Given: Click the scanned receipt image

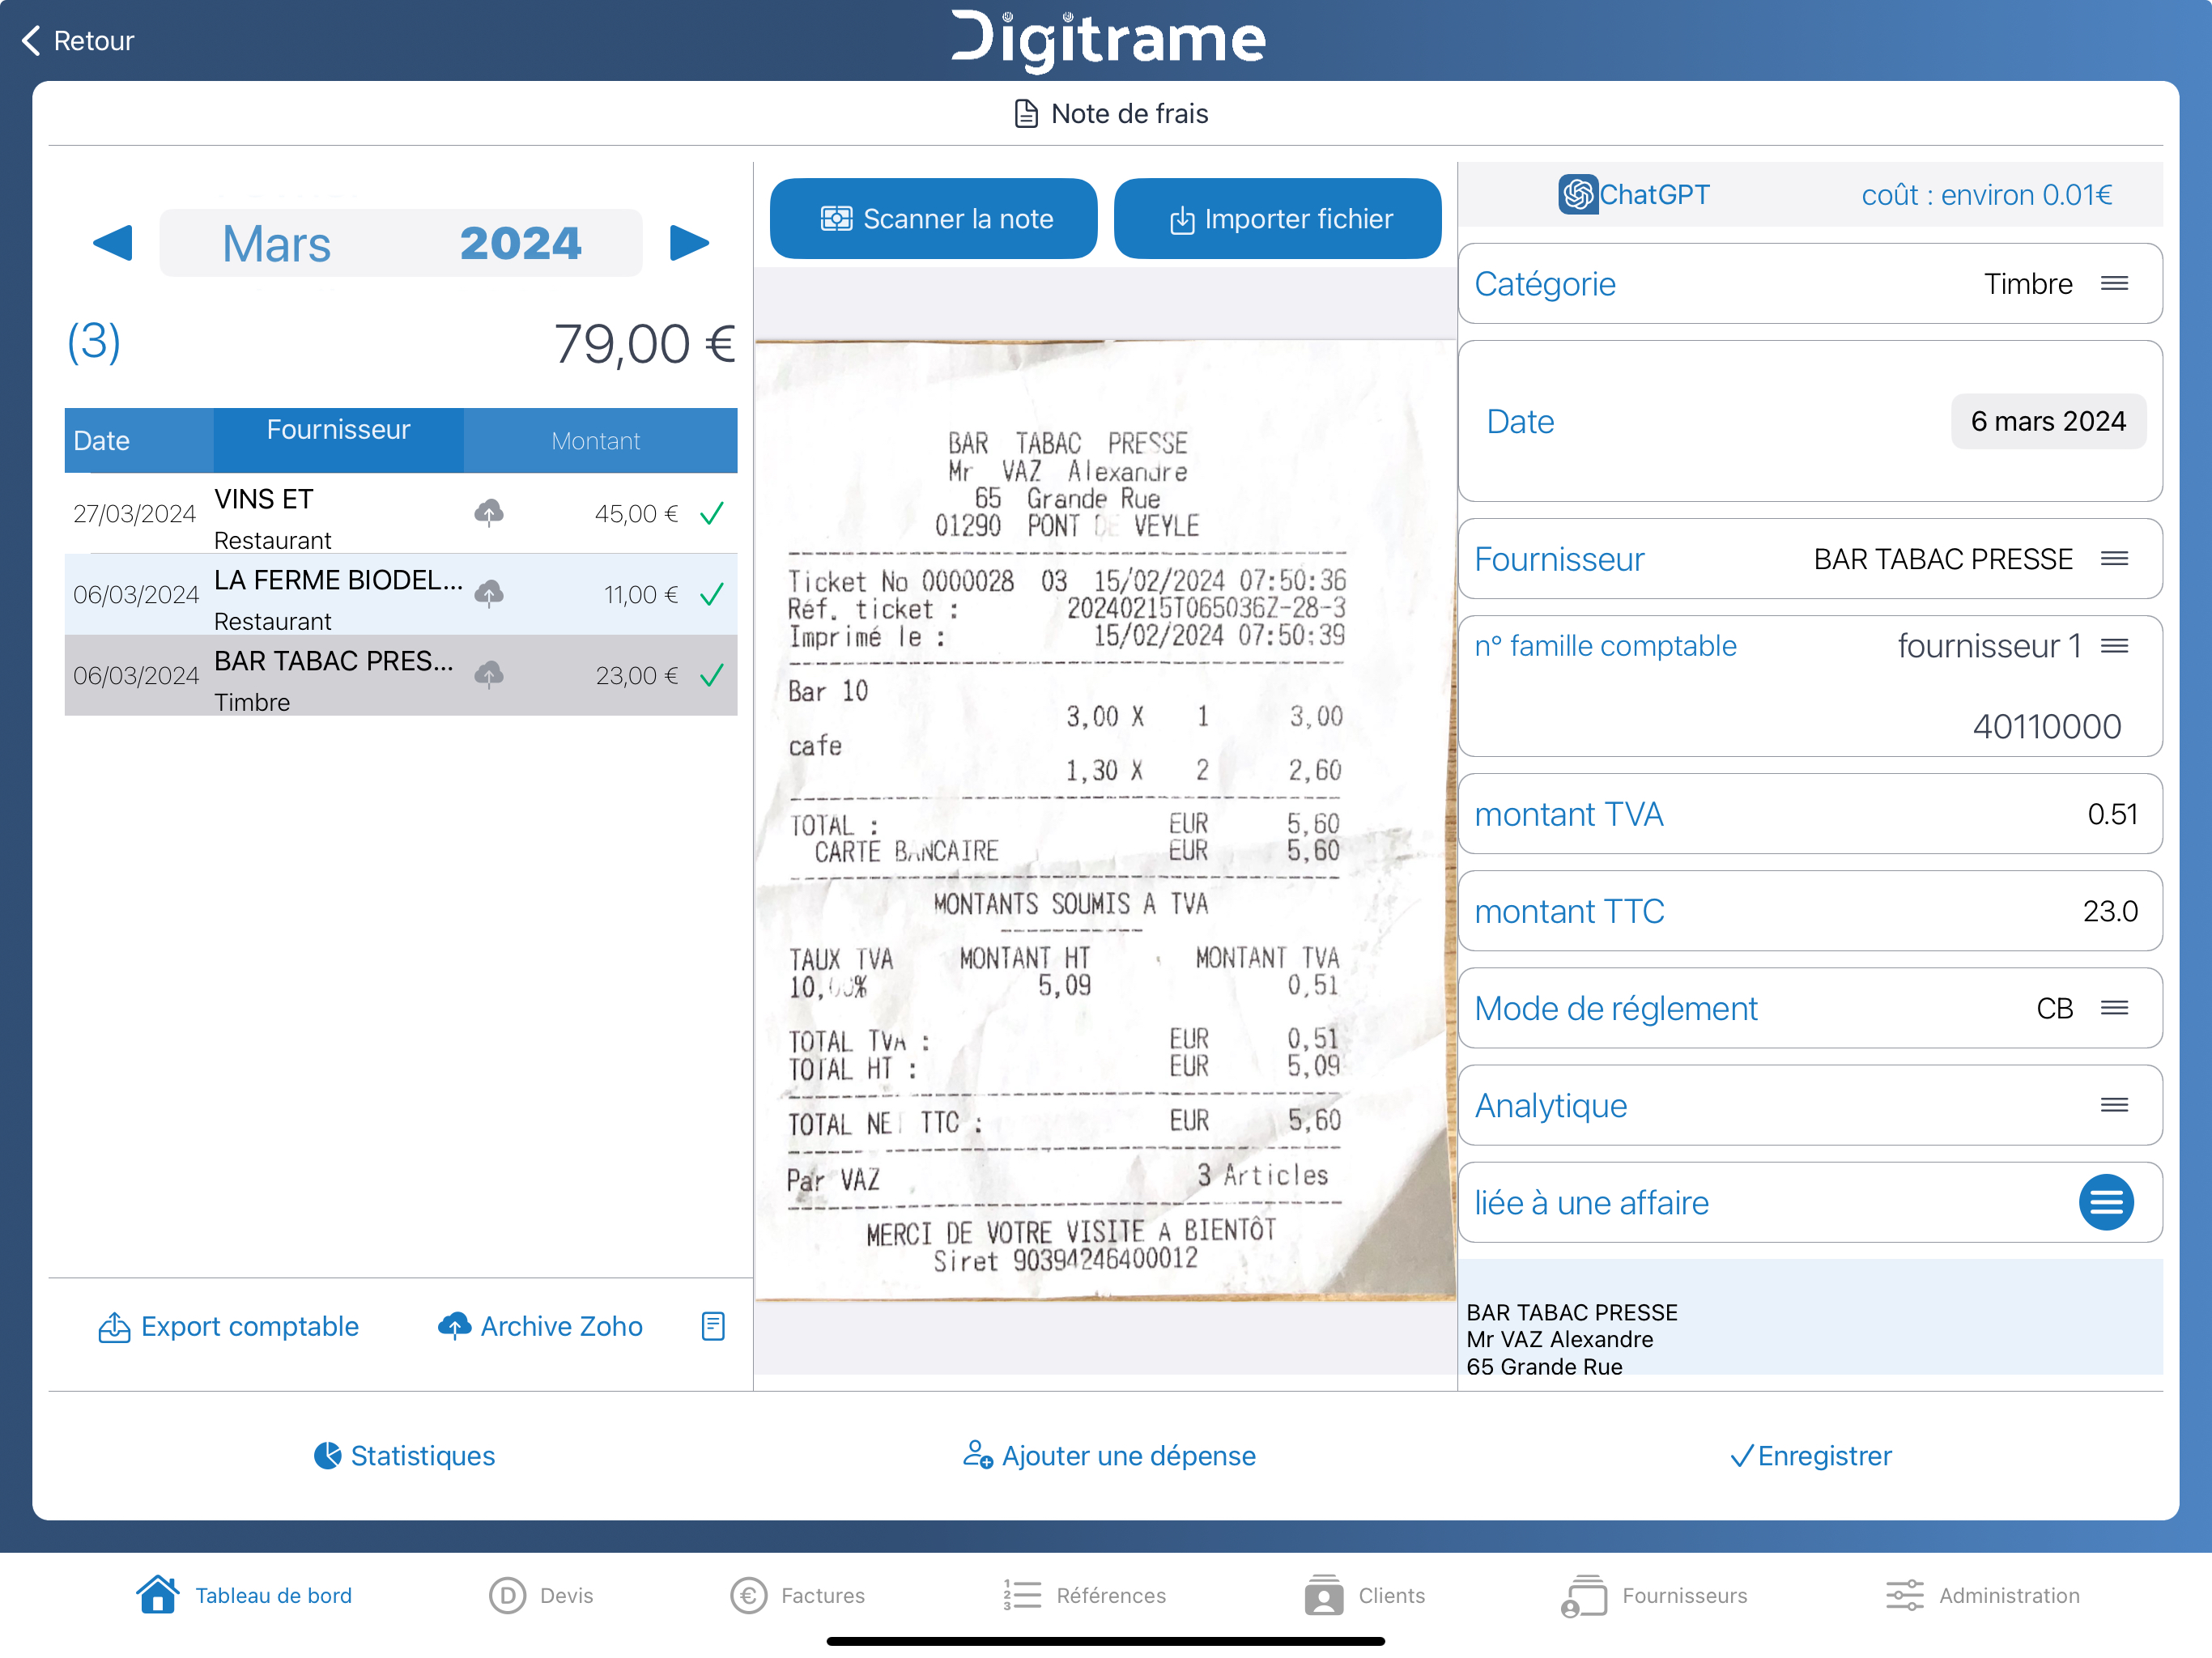Looking at the screenshot, I should pyautogui.click(x=1105, y=820).
